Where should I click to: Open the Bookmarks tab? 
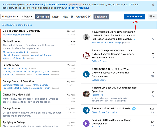[x=101, y=17]
